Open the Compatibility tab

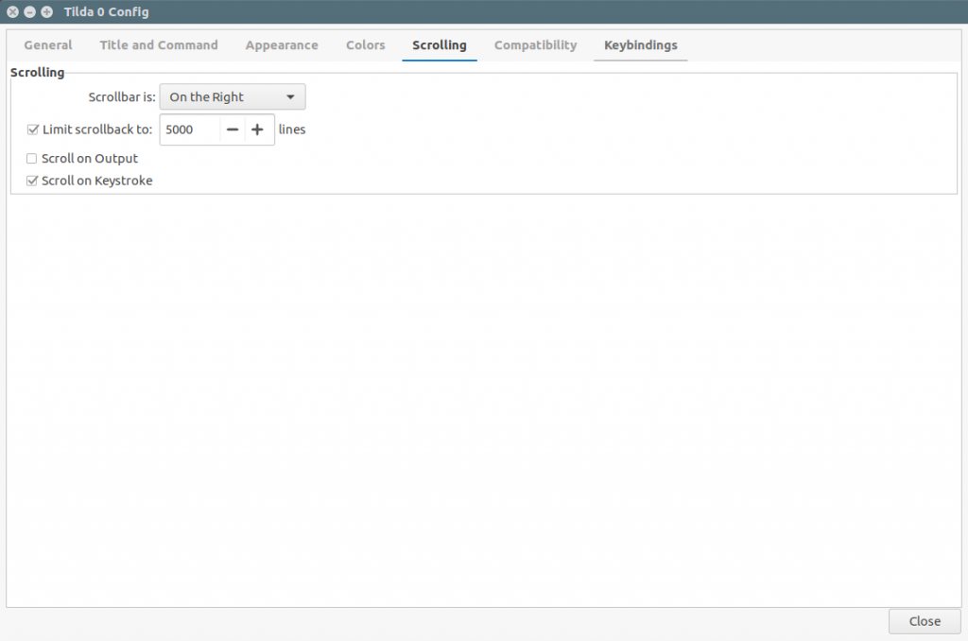(x=534, y=44)
